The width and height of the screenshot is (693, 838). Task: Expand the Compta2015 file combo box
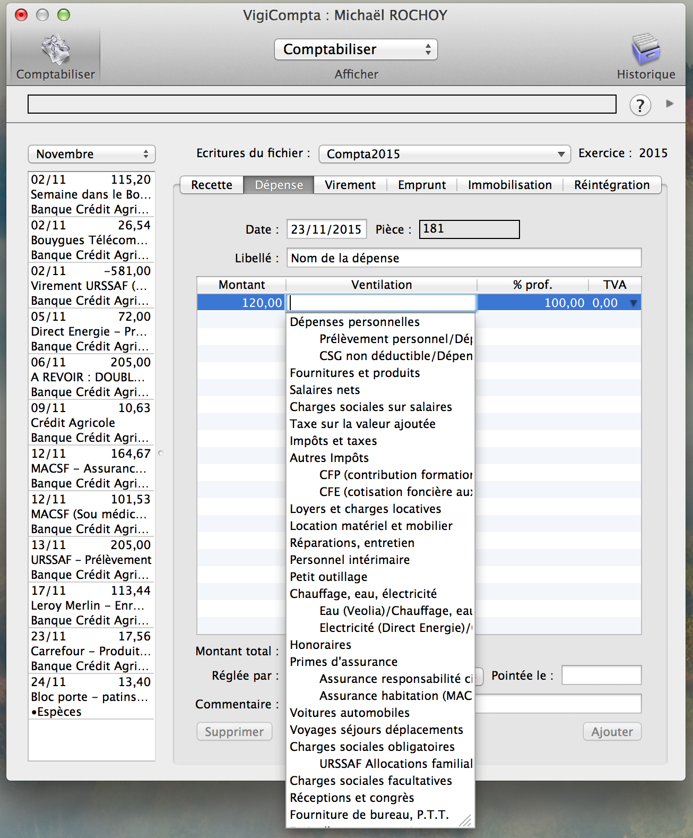tap(560, 154)
